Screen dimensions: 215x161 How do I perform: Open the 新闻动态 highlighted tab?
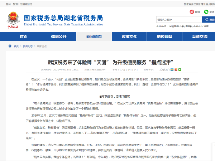[x=94, y=36]
